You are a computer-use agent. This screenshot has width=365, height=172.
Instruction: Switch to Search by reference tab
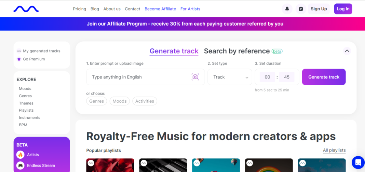[x=237, y=51]
